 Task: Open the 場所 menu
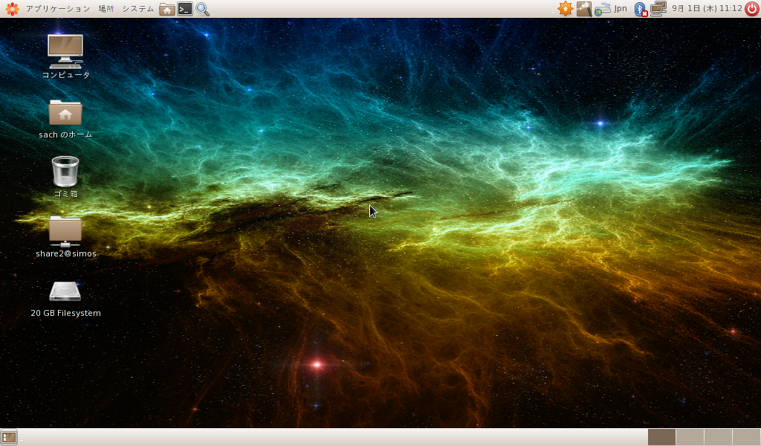pos(106,9)
